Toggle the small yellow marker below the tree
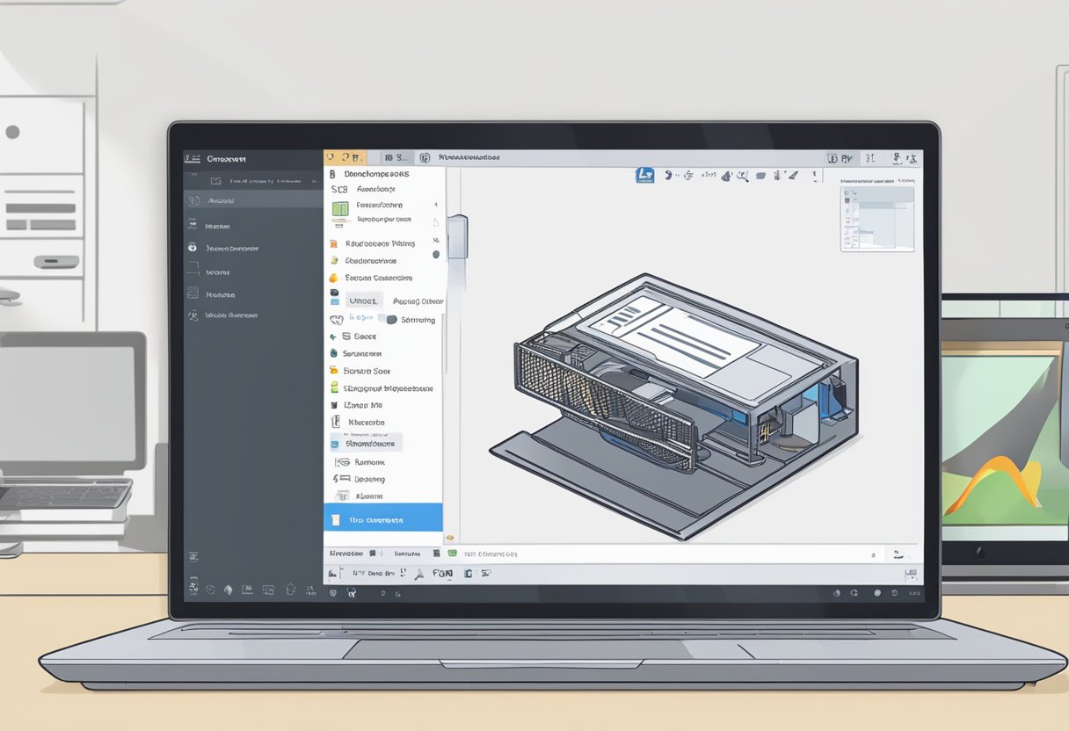Image resolution: width=1069 pixels, height=731 pixels. point(449,538)
